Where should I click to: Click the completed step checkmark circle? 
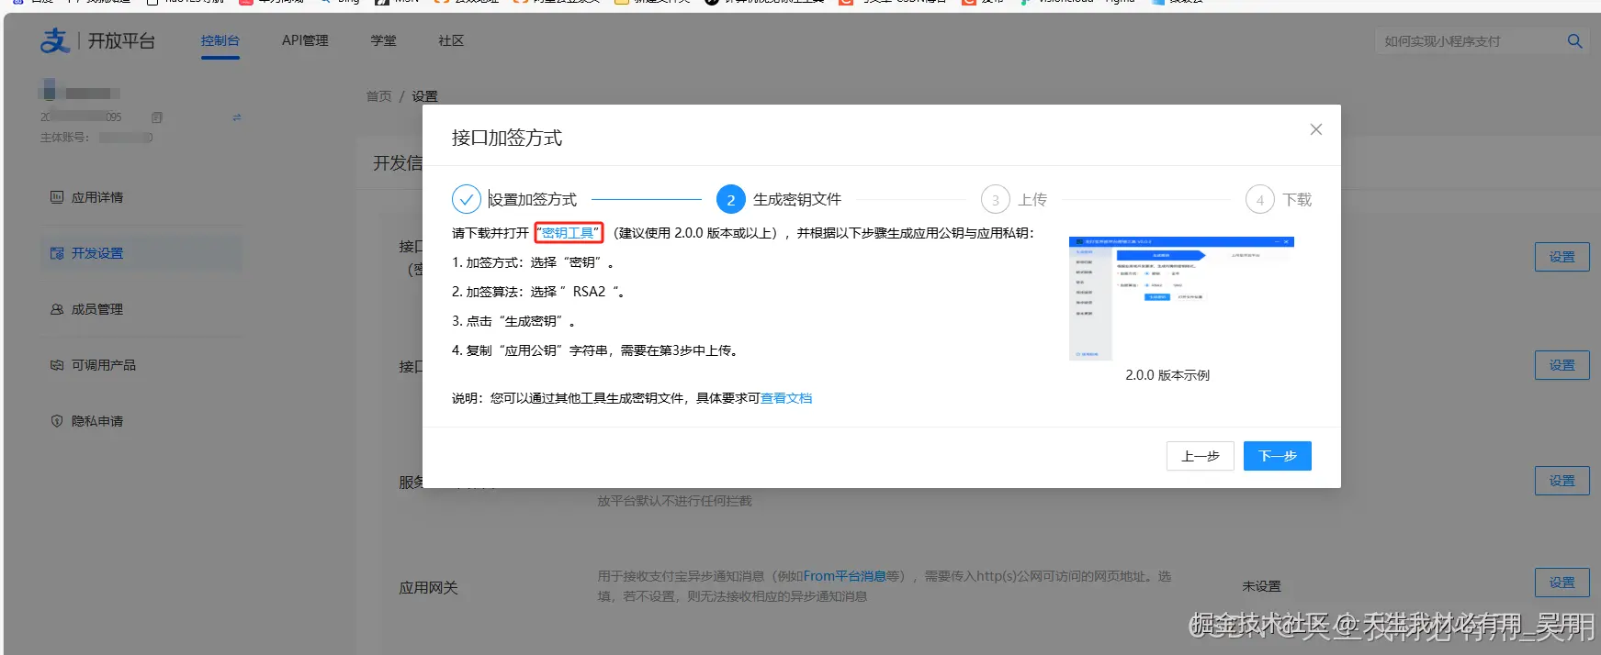point(467,199)
